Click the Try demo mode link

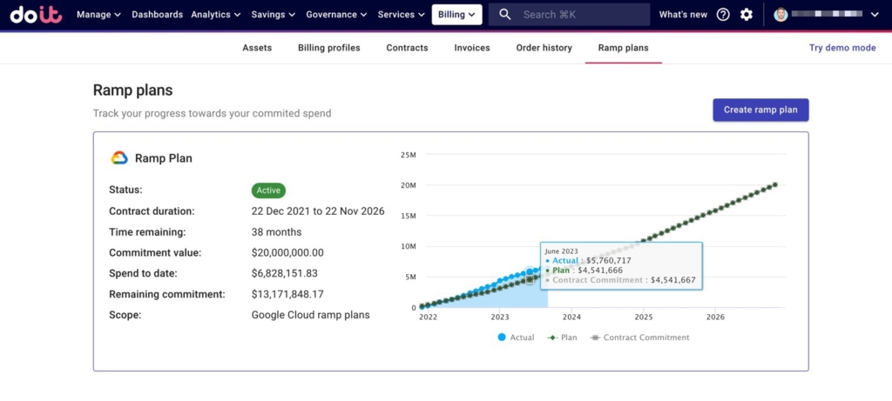842,48
